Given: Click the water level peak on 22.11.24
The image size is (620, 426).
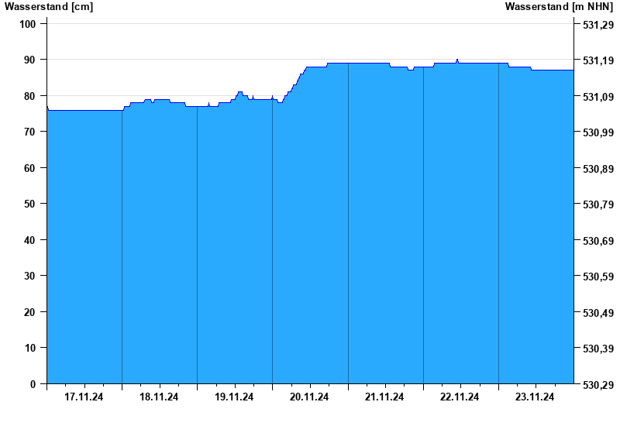Looking at the screenshot, I should click(x=457, y=60).
